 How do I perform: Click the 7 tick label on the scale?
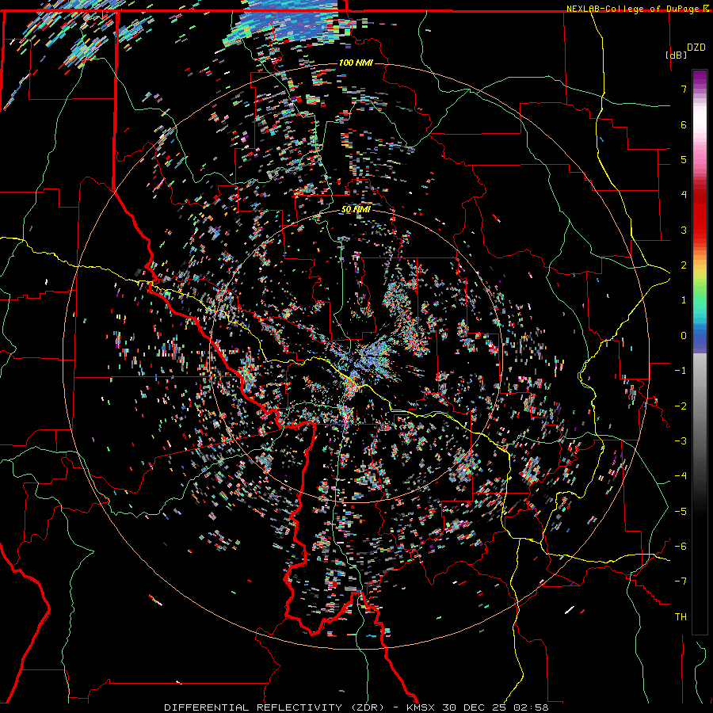[684, 89]
